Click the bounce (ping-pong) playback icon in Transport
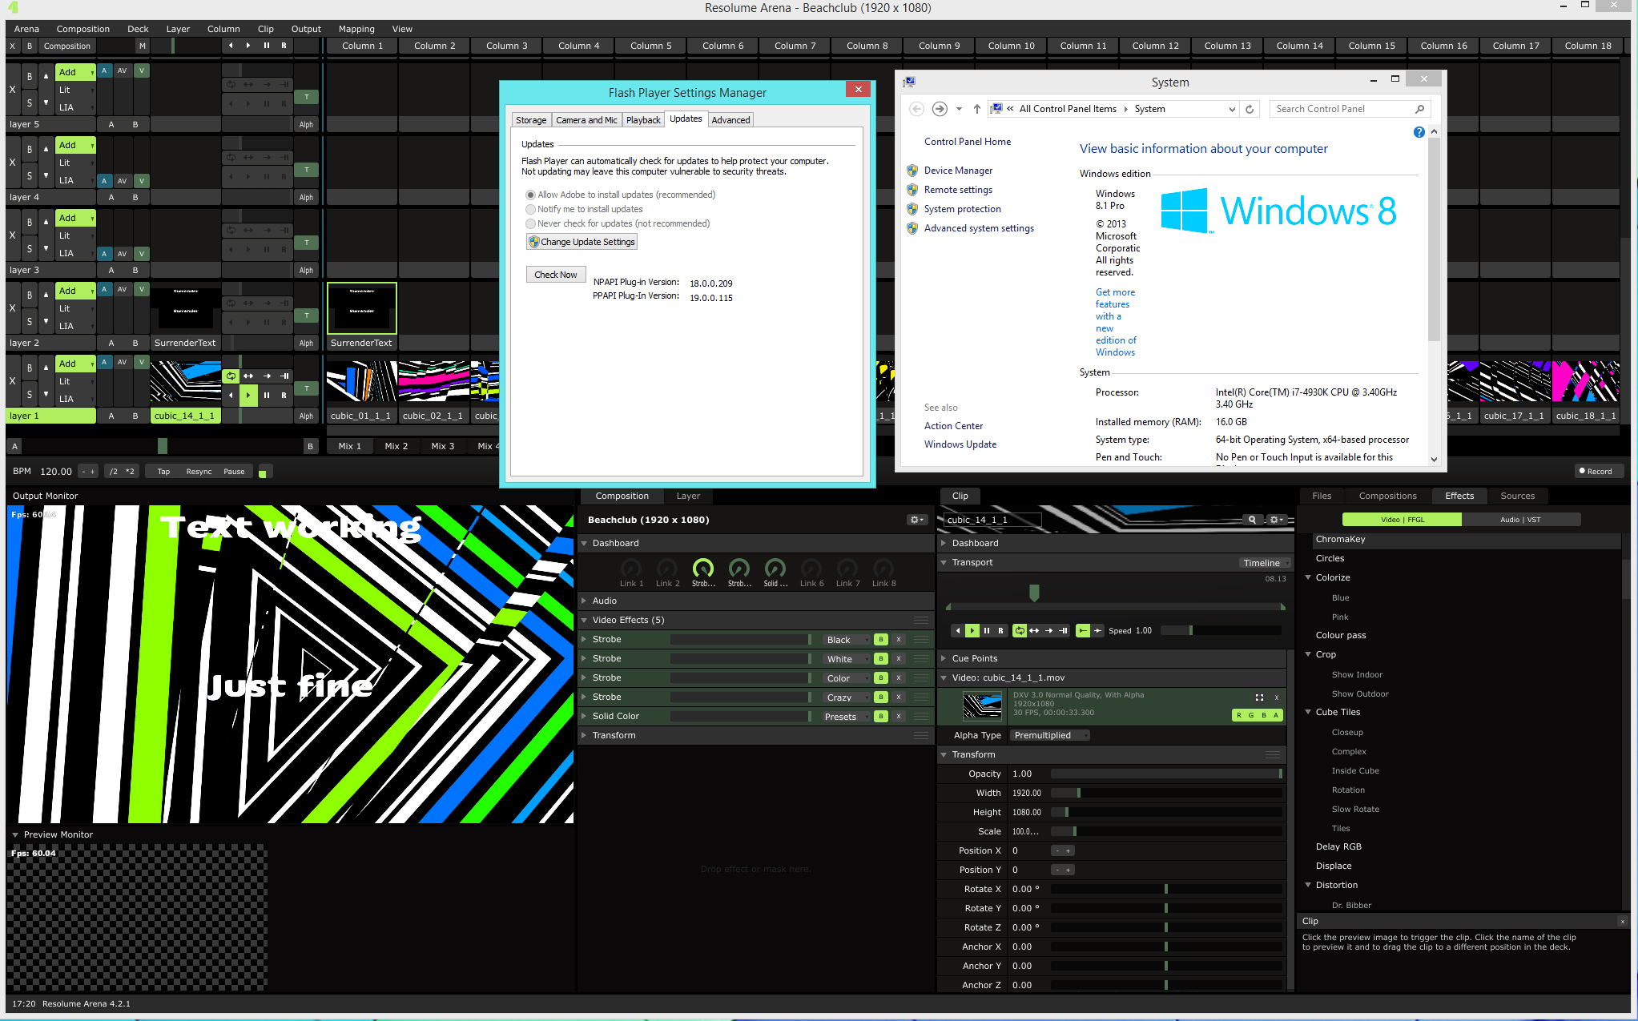 (1034, 631)
